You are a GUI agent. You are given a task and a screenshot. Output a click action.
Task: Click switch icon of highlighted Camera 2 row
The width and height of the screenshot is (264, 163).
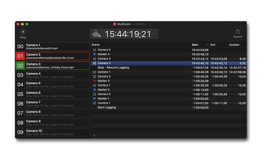tap(94, 63)
